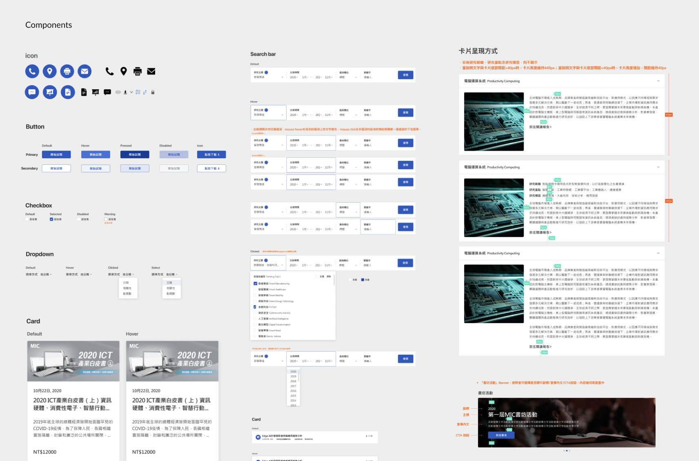Click the gray eye visibility icon
This screenshot has height=461, width=699.
[118, 92]
